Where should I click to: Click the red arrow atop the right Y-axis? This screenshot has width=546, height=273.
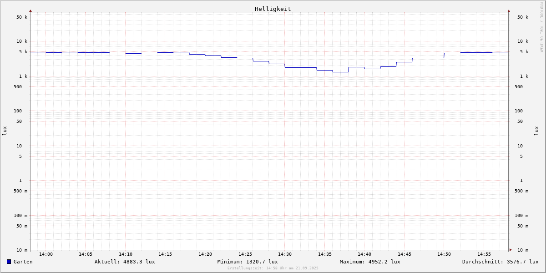[x=509, y=10]
